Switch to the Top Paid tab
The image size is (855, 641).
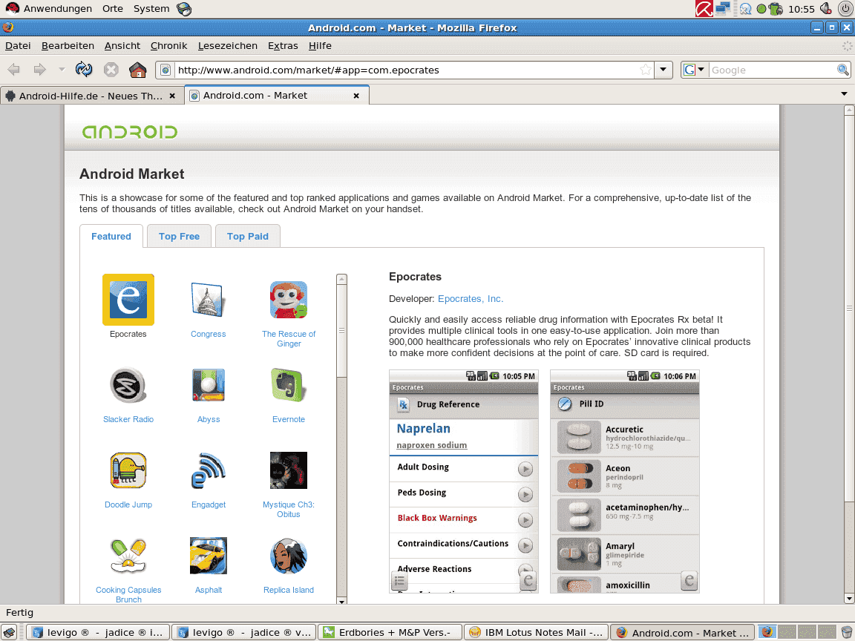coord(248,236)
